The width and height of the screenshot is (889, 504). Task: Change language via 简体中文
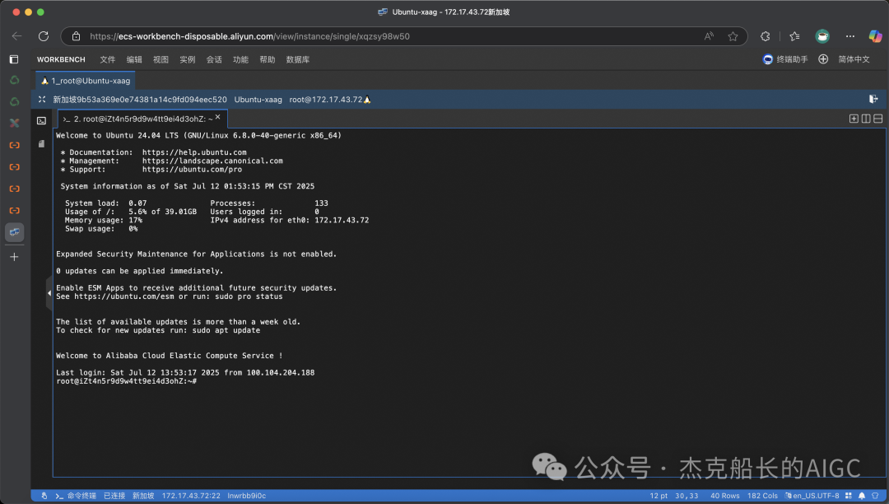pyautogui.click(x=854, y=59)
